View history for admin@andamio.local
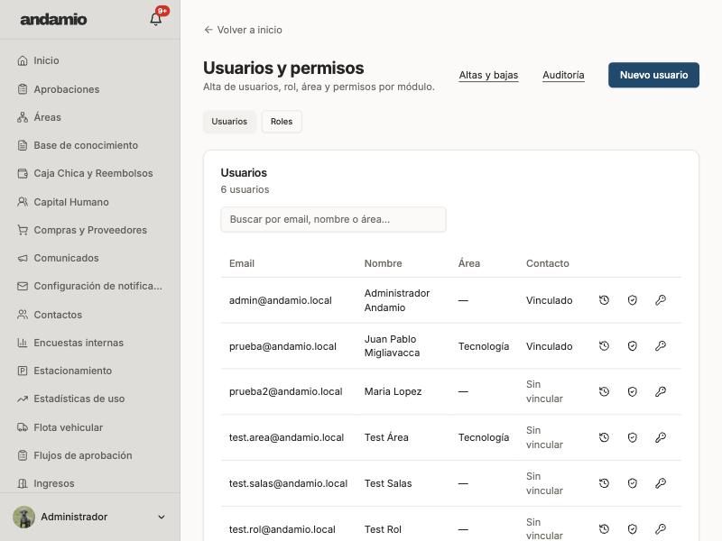 [x=604, y=300]
